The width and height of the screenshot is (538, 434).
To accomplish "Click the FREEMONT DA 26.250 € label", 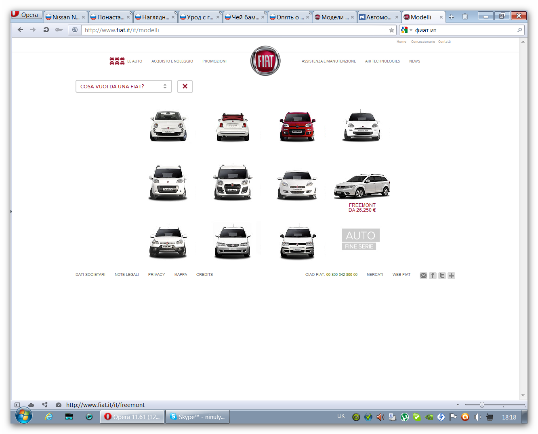I will point(362,208).
